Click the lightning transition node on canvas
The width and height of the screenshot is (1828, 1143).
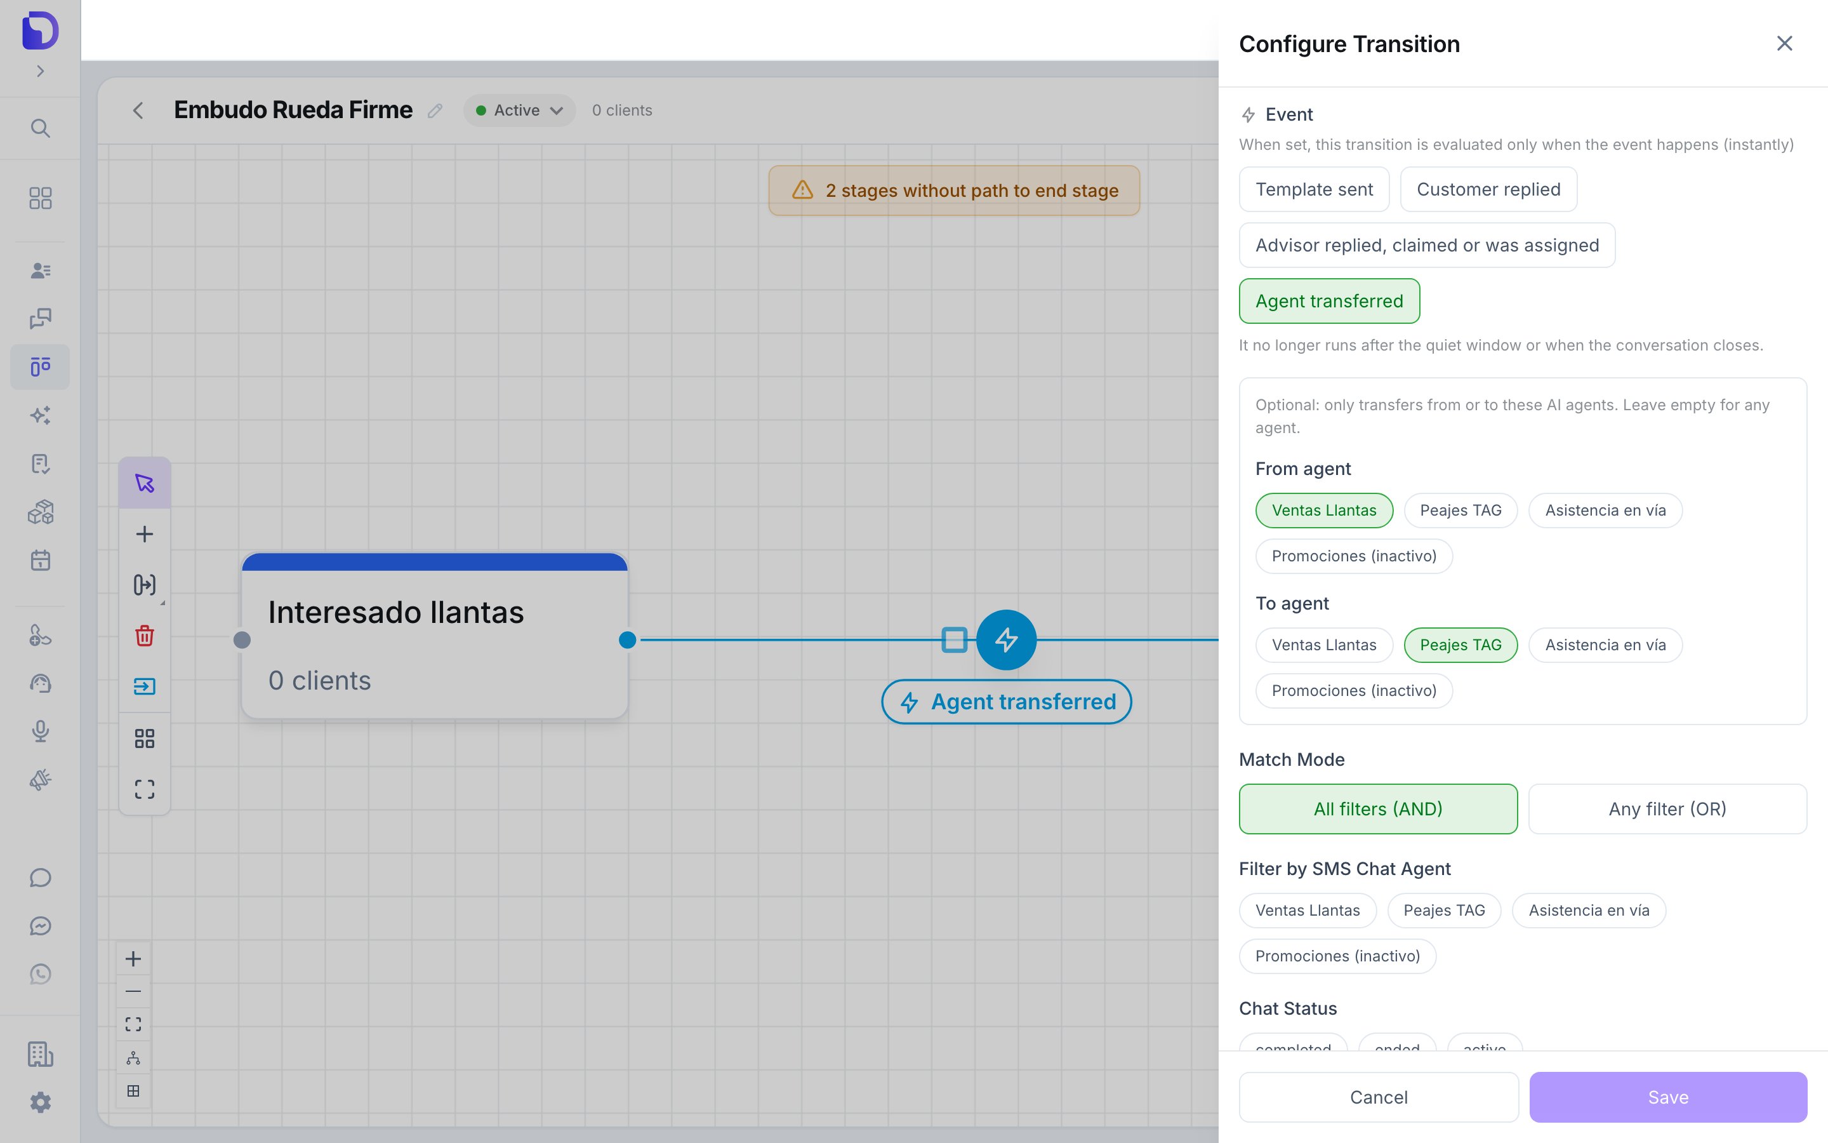[1006, 639]
